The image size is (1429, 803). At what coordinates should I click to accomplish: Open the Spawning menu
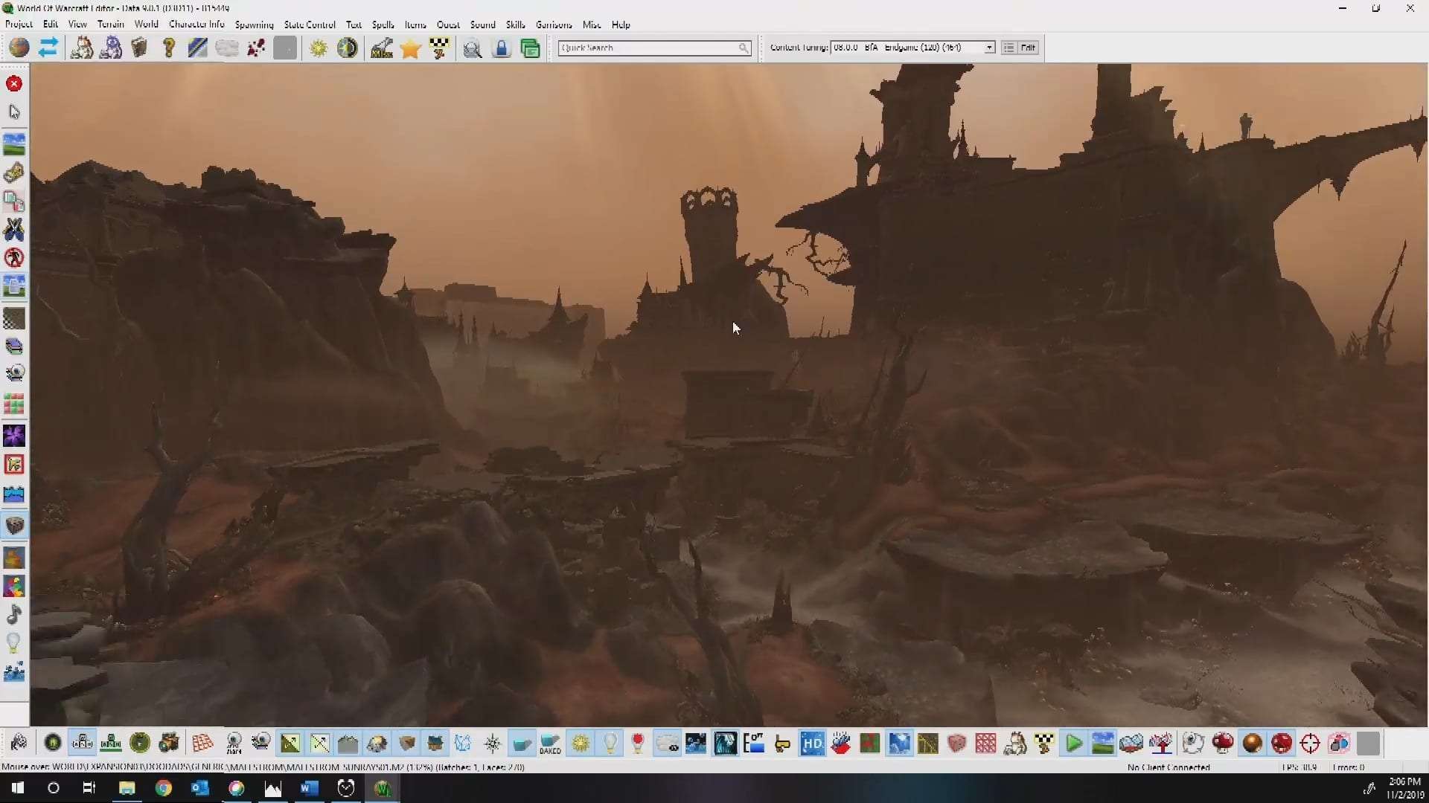(x=254, y=25)
